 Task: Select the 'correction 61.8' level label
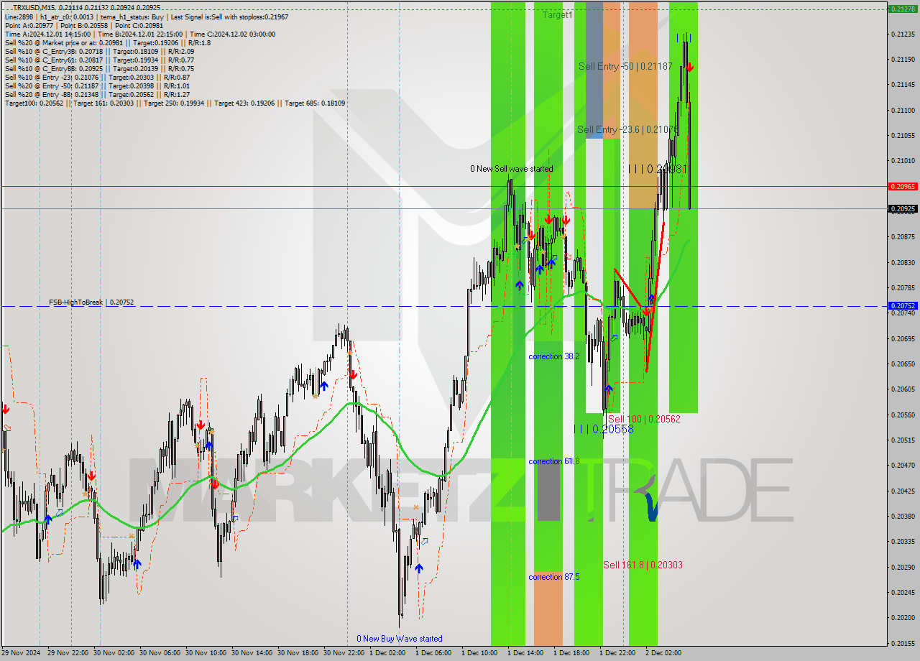tap(554, 461)
